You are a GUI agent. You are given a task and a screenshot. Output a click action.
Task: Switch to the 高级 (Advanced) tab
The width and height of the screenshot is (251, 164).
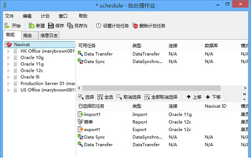point(30,35)
